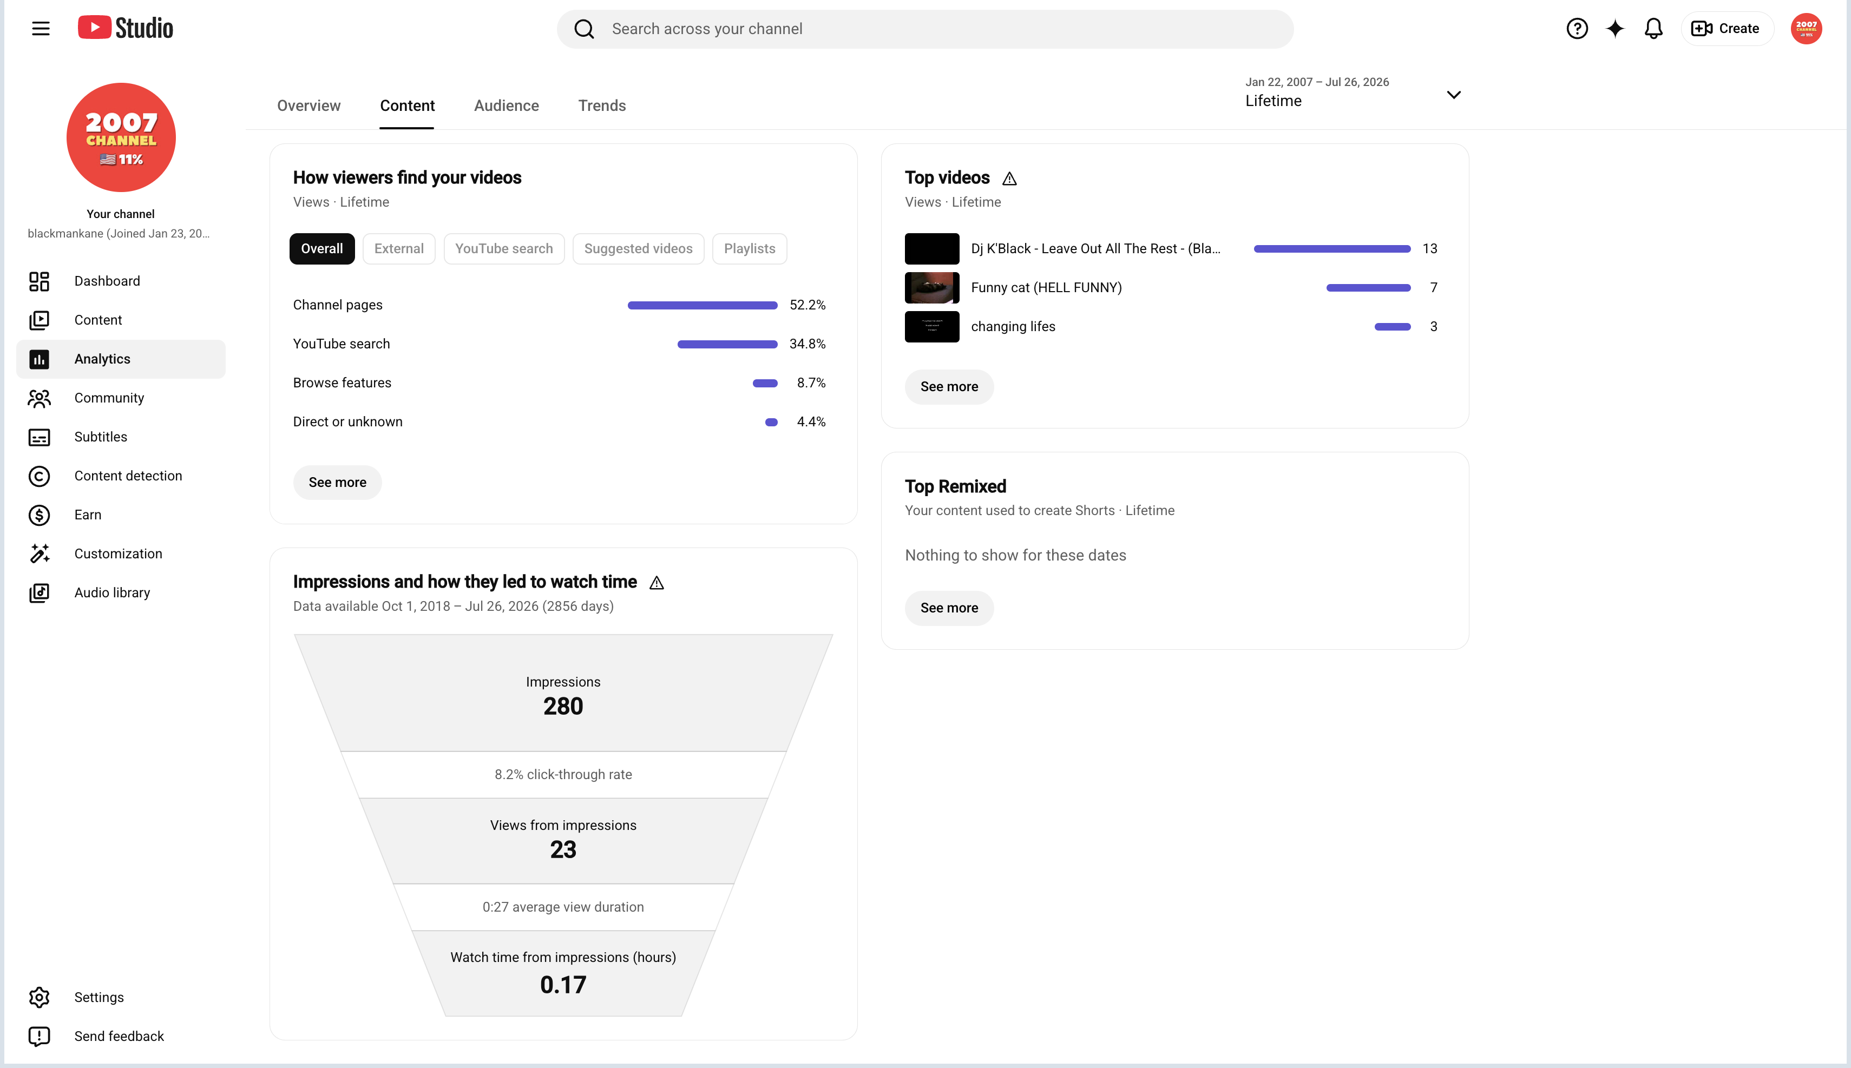Open the Funny cat video thumbnail

pos(932,287)
